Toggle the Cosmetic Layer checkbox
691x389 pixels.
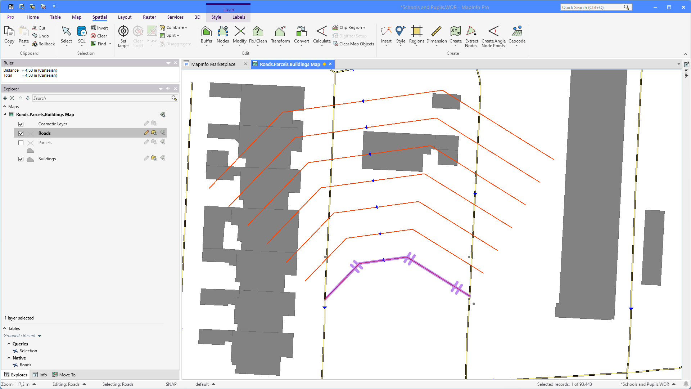click(x=21, y=124)
